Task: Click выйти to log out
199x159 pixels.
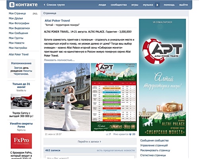Action: pyautogui.click(x=183, y=5)
